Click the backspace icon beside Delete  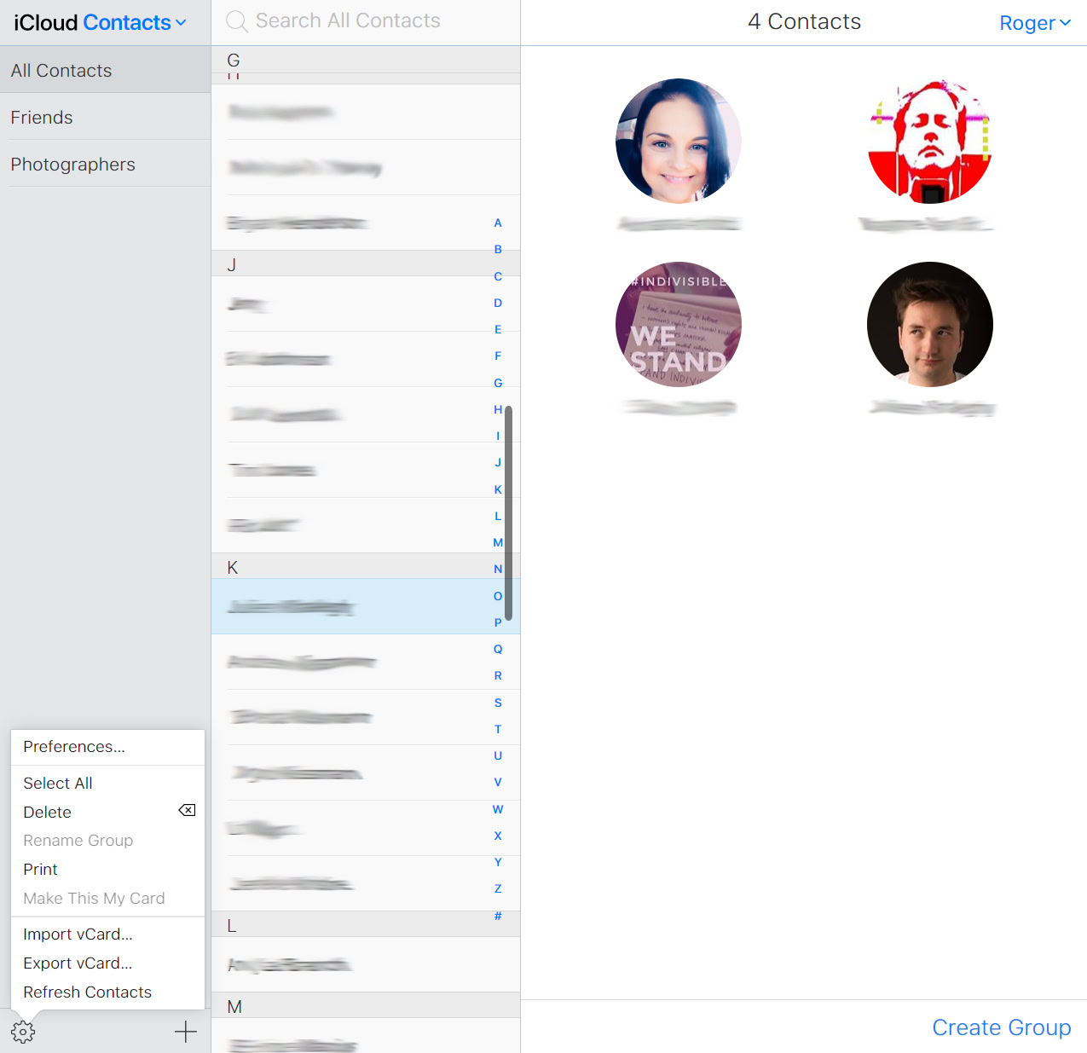coord(186,810)
